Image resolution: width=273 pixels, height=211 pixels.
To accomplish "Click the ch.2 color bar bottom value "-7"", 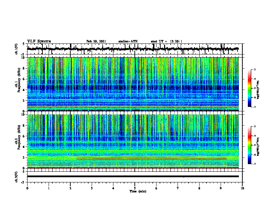I will 254,164.
